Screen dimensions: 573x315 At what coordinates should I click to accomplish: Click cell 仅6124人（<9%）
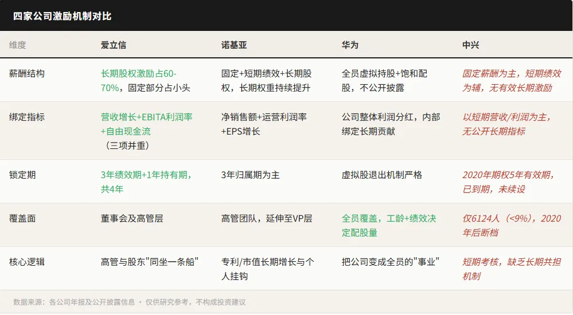click(512, 225)
